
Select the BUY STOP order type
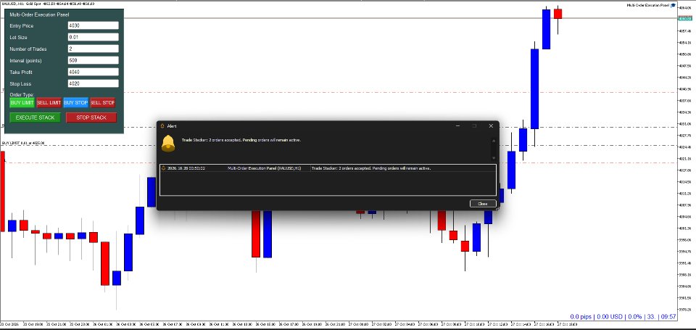(x=75, y=102)
